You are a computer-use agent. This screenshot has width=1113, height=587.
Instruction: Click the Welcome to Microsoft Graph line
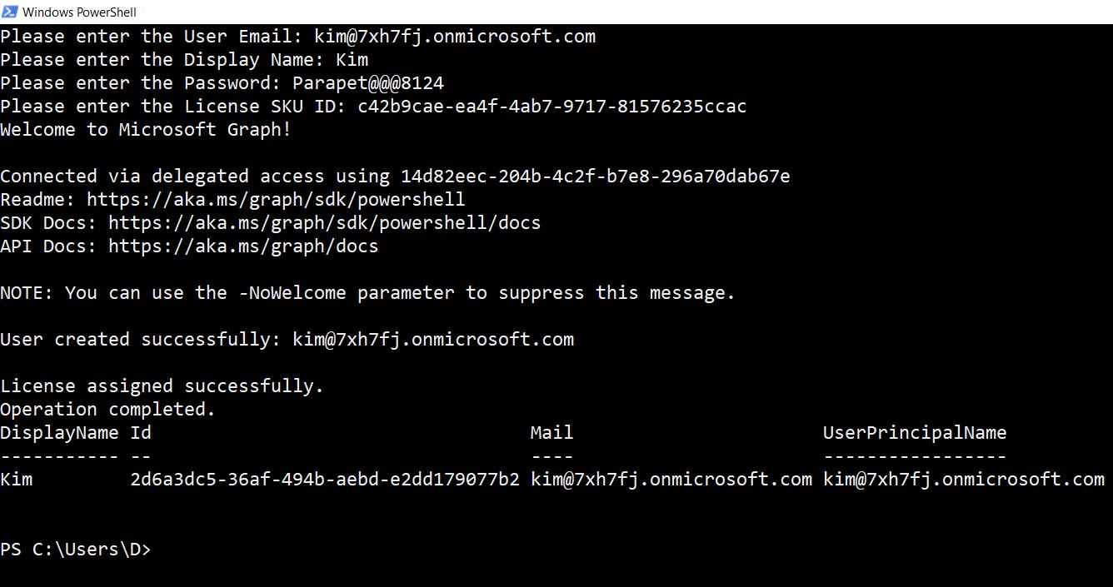coord(146,130)
